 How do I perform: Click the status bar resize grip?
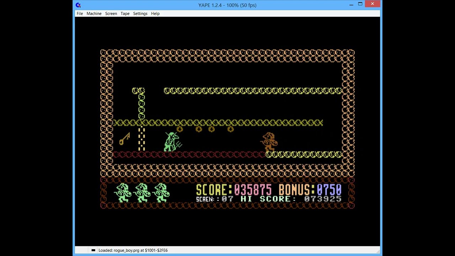point(378,251)
